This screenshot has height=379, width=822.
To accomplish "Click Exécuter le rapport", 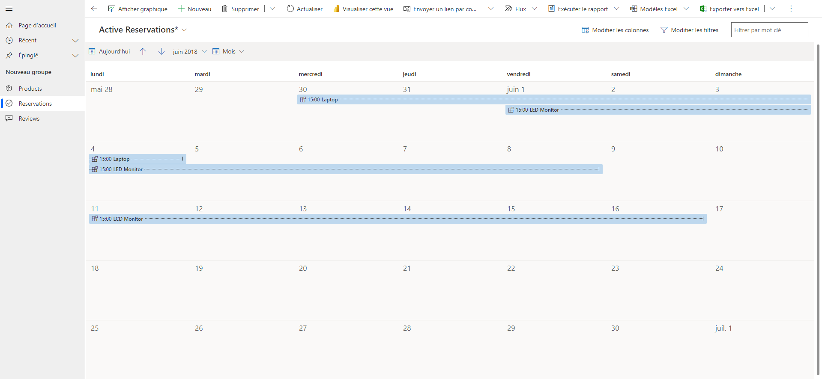I will coord(578,9).
